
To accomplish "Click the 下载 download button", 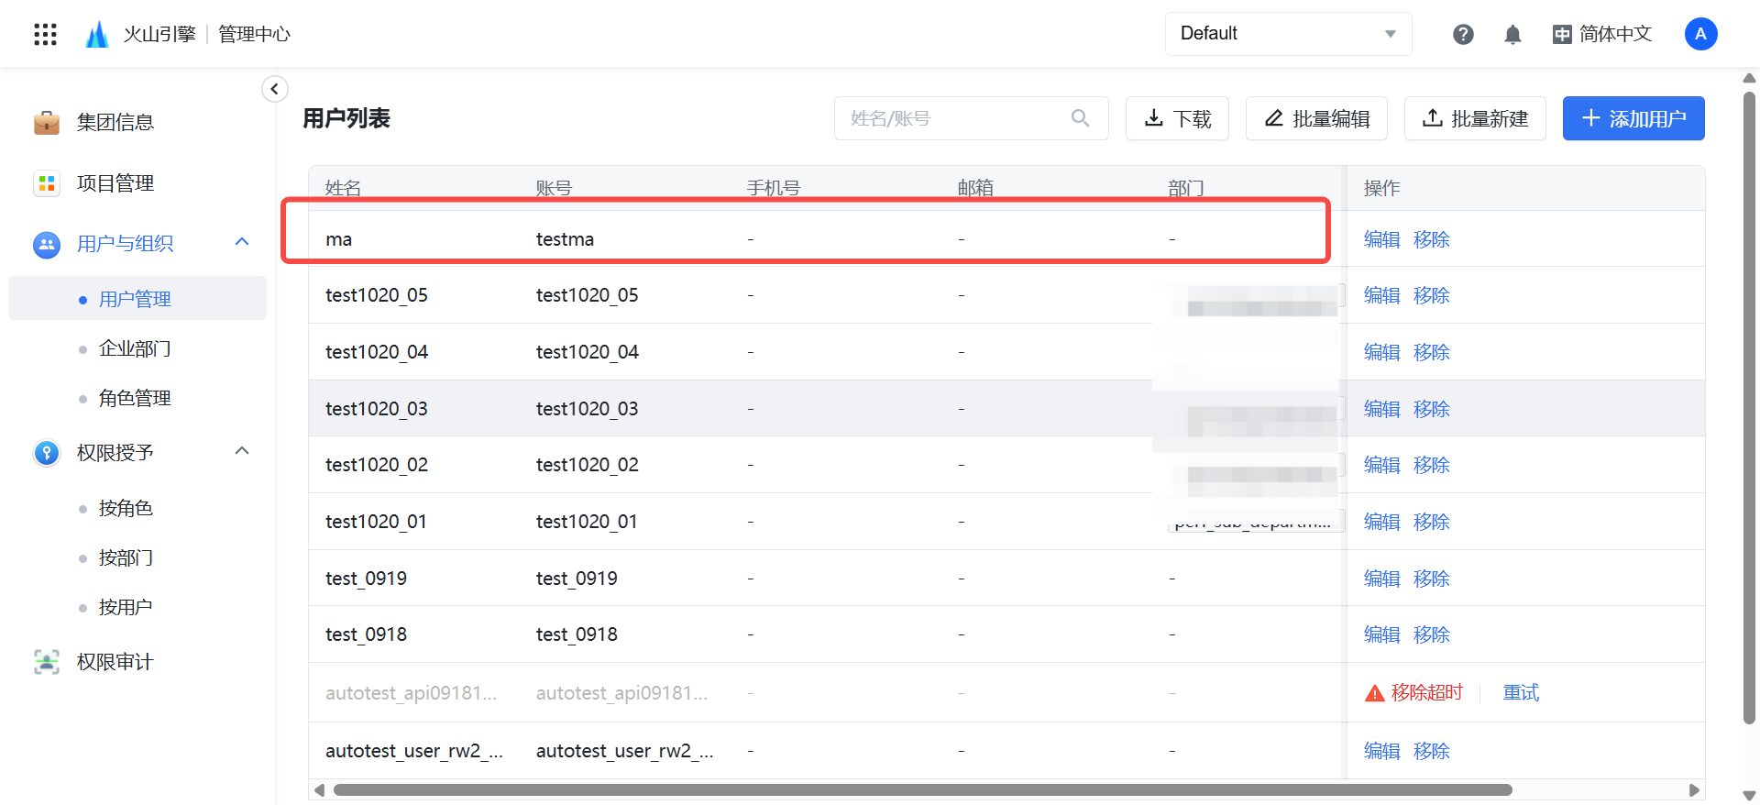I will click(x=1177, y=118).
